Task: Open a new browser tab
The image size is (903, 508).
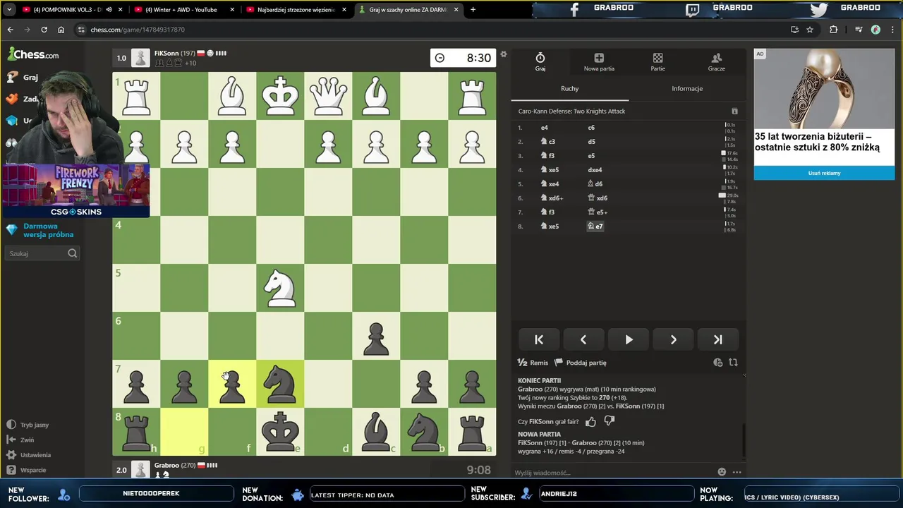Action: [x=473, y=10]
